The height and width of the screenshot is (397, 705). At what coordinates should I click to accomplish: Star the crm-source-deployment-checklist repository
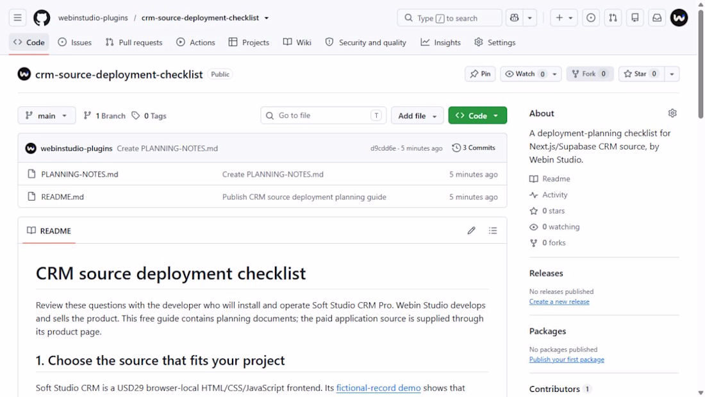point(641,74)
